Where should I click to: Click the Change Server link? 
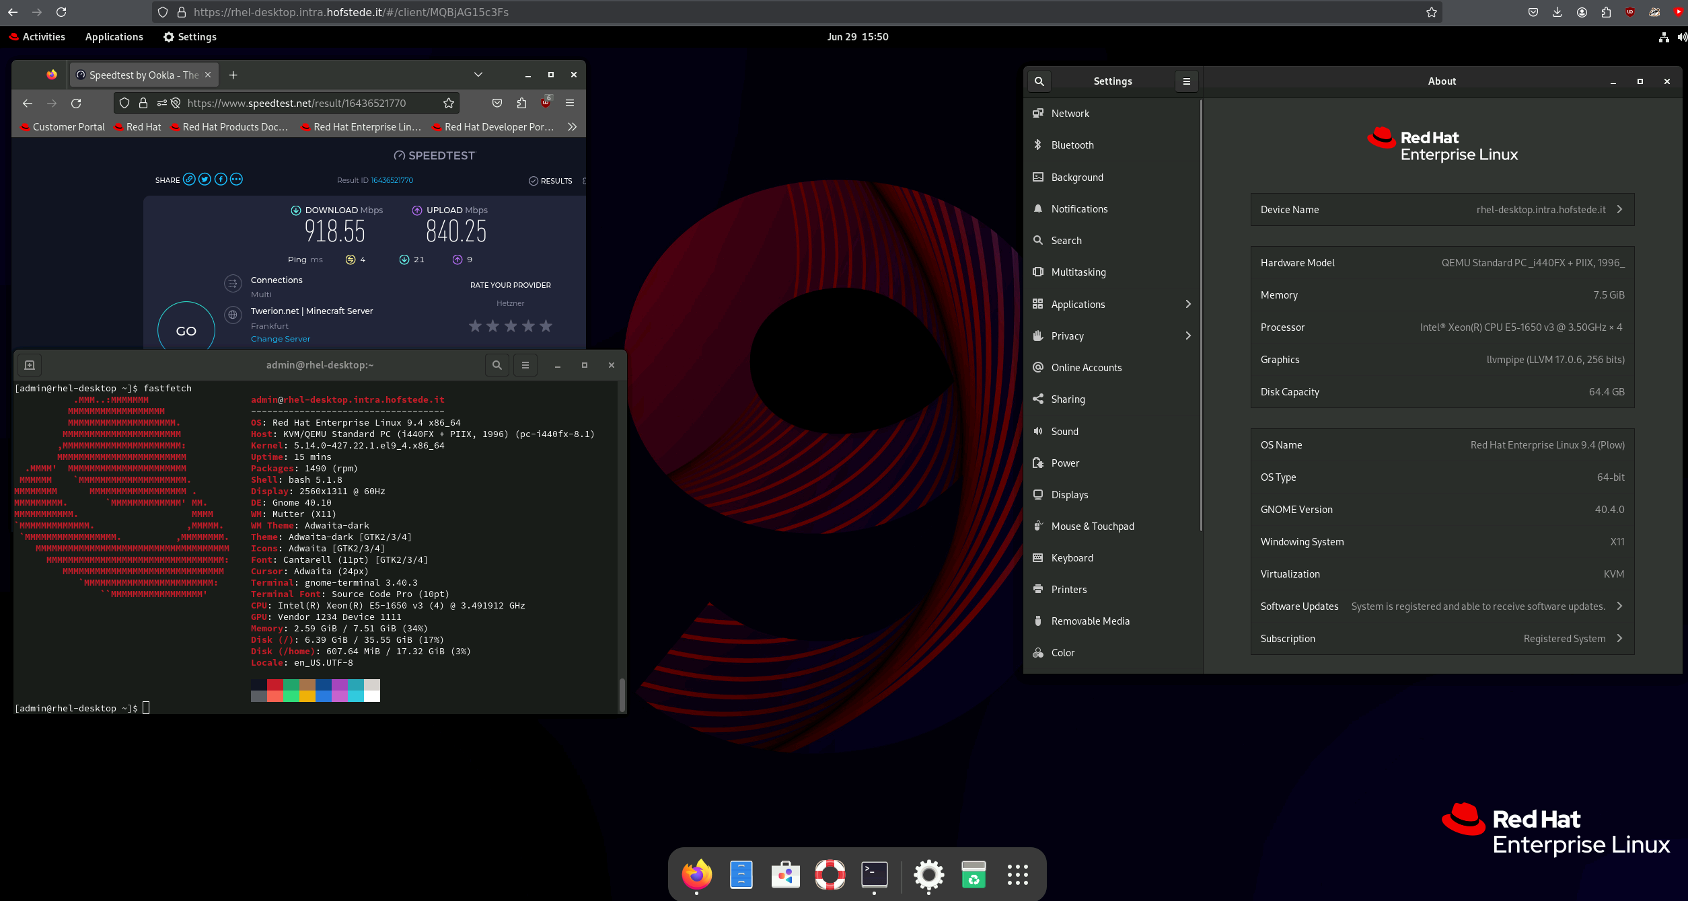coord(281,339)
